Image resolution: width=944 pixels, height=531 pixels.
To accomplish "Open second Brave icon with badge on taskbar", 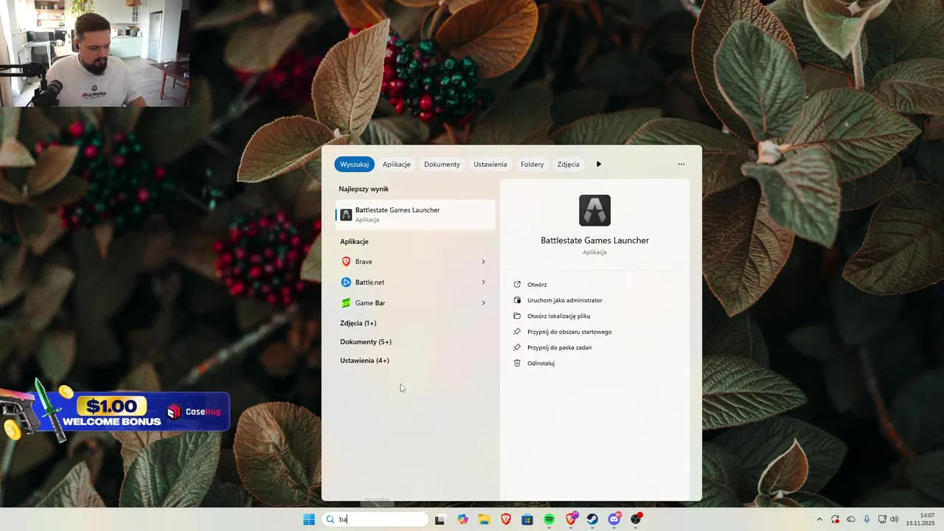I will pos(572,519).
